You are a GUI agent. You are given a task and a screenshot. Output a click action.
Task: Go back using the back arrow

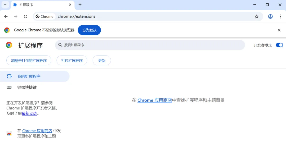pos(6,17)
